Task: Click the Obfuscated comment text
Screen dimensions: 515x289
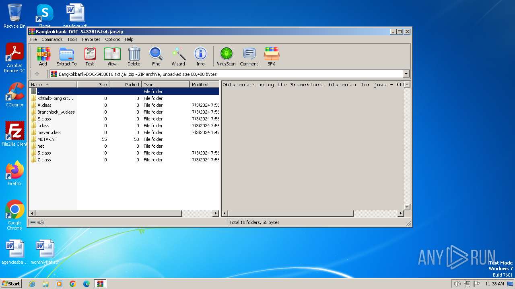Action: pos(313,85)
